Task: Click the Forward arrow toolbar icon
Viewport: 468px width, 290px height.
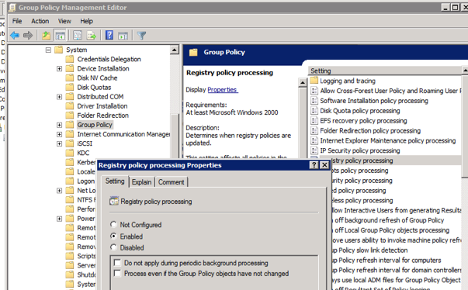Action: coord(28,36)
